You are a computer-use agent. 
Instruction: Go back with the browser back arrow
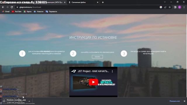coord(3,7)
